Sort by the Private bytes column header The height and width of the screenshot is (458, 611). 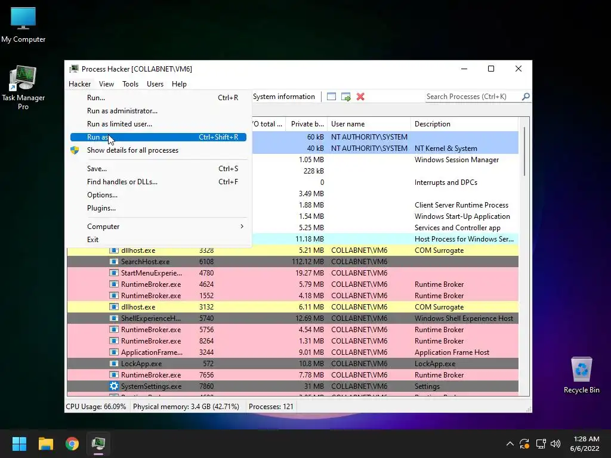click(307, 124)
